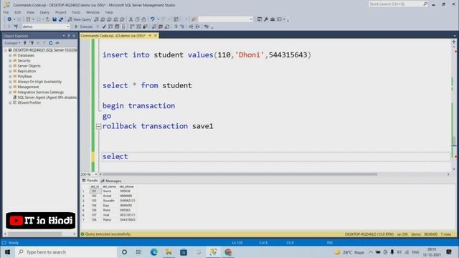Screen dimensions: 459x258
Task: Click the Object Explorer horizontal scrollbar
Action: point(35,234)
